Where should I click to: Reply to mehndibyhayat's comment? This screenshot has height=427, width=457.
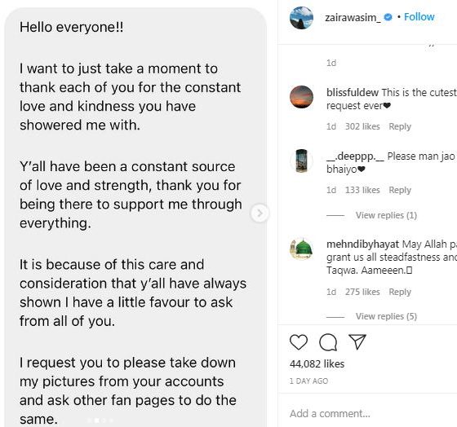400,292
